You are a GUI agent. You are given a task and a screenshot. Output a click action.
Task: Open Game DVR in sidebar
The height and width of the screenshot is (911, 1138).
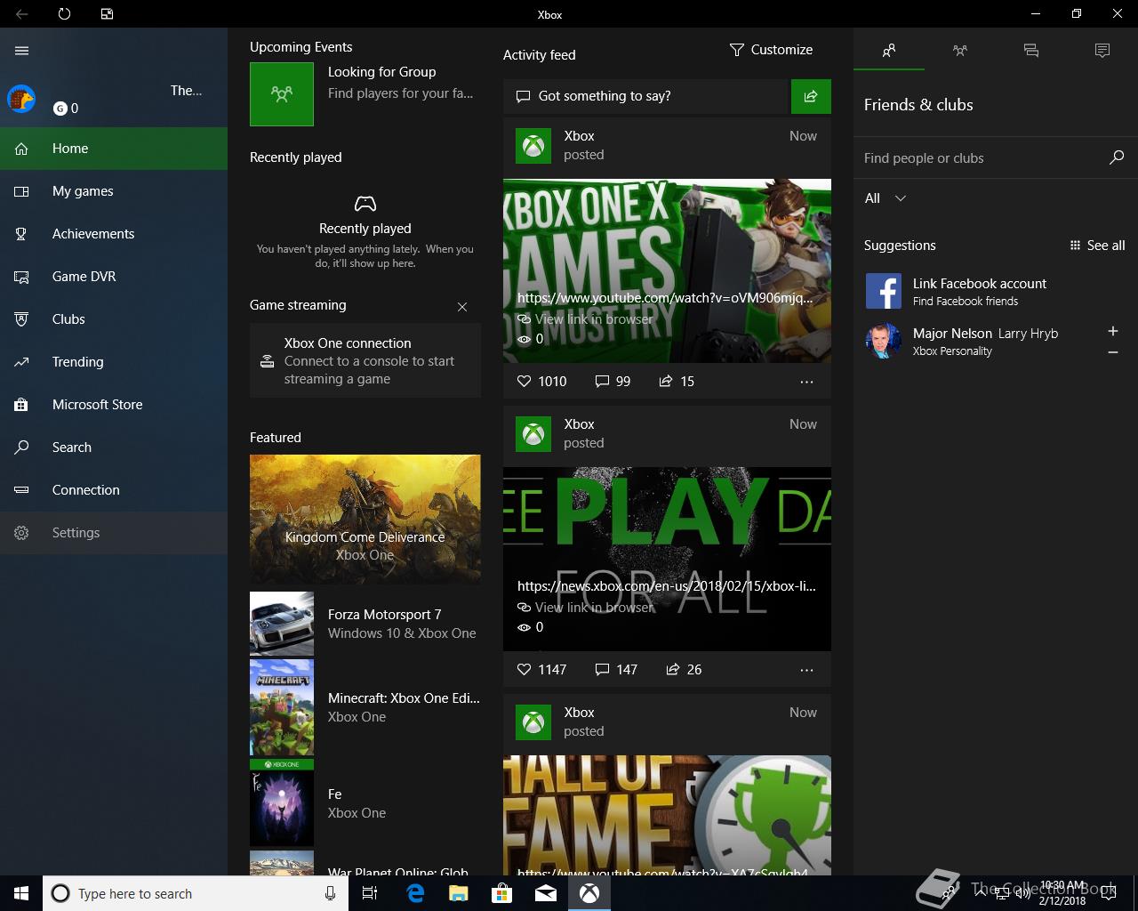pyautogui.click(x=114, y=277)
